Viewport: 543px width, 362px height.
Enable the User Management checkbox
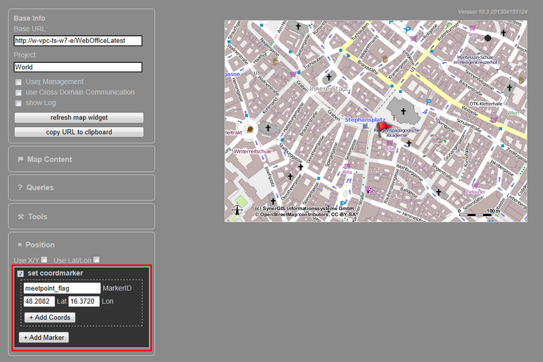click(19, 81)
